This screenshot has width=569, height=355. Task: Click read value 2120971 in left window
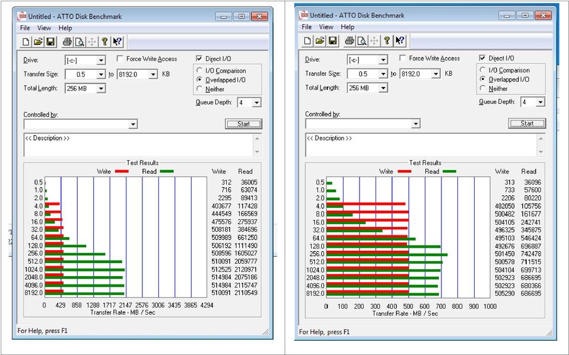(246, 270)
